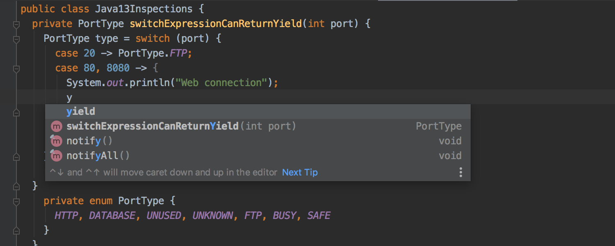Screen dimensions: 615x246
Task: Click the method icon beside switchExpressionCanReturnYield
Action: click(x=56, y=126)
